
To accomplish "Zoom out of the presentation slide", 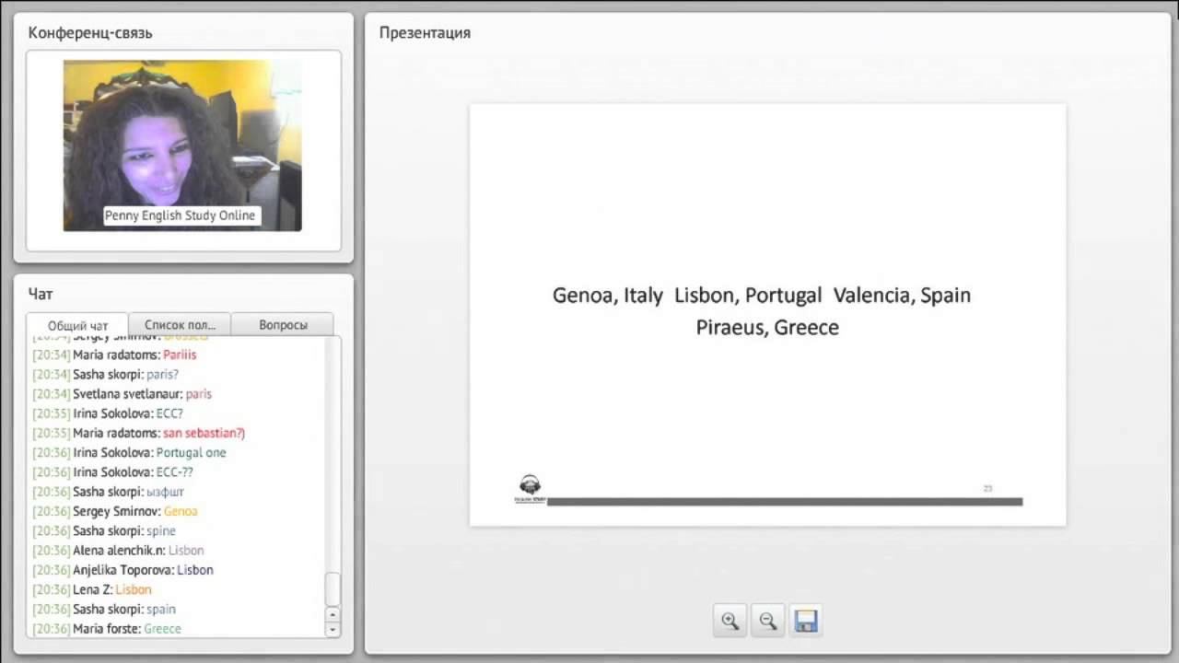I will tap(768, 621).
